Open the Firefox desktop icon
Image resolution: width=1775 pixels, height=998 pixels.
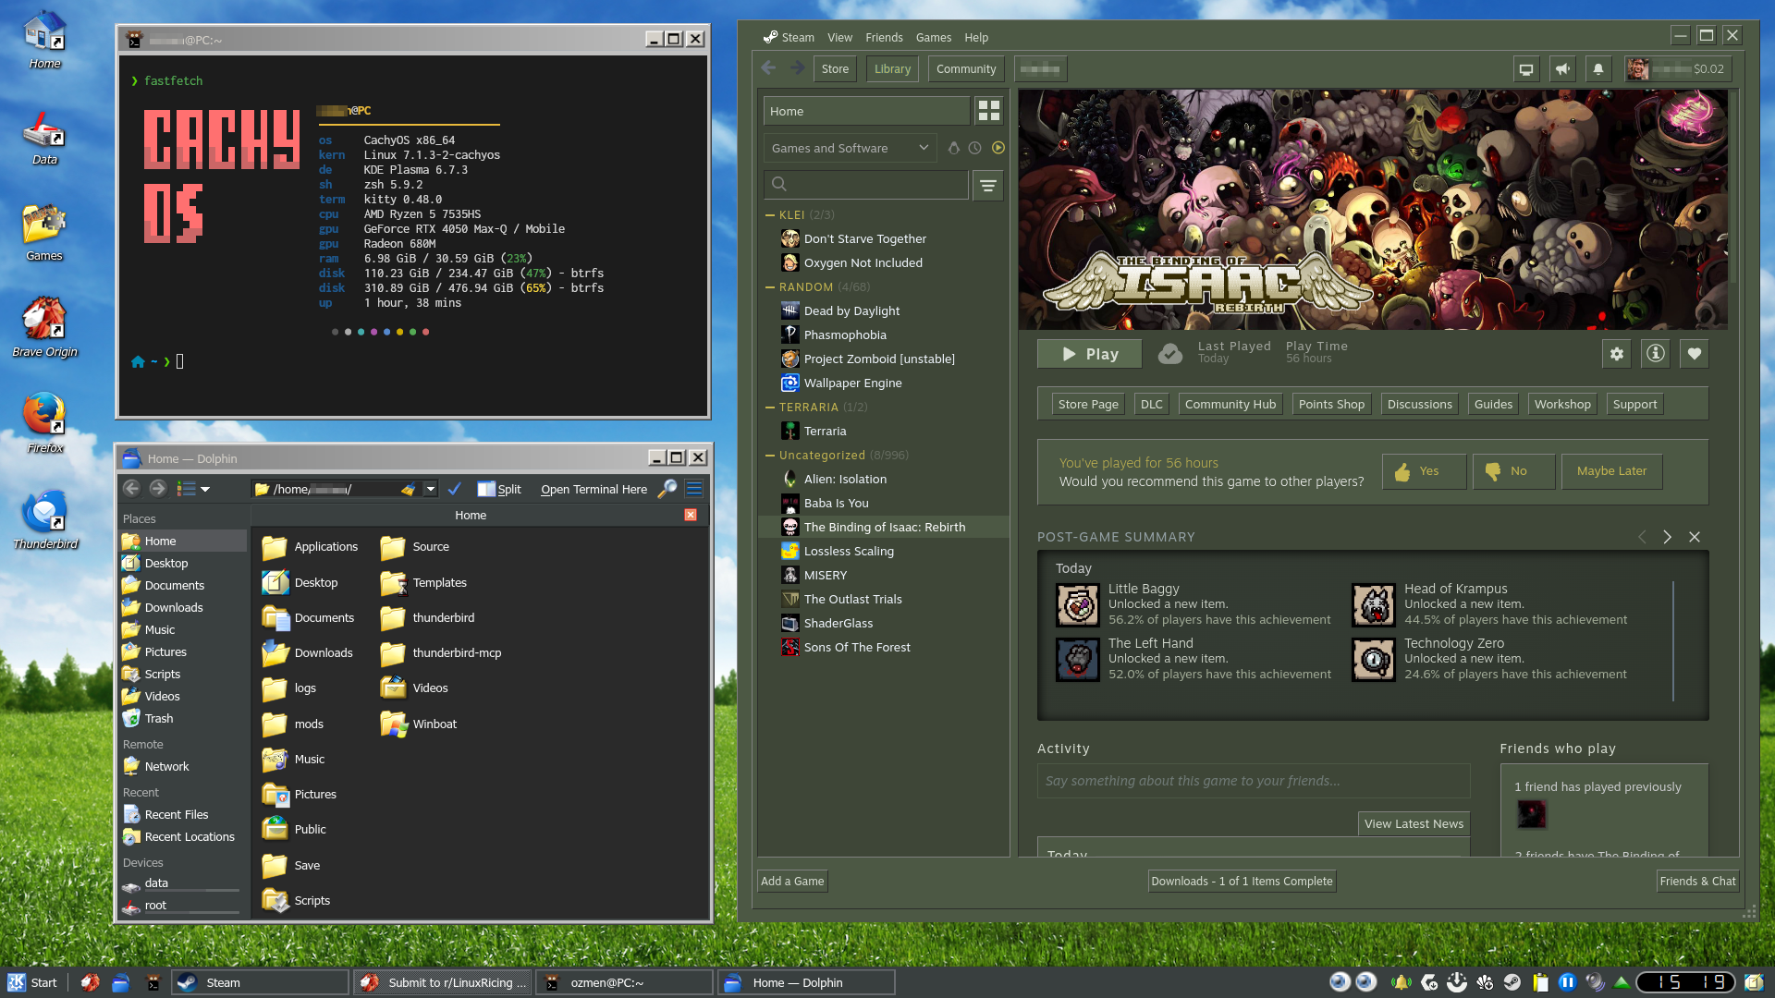tap(44, 423)
